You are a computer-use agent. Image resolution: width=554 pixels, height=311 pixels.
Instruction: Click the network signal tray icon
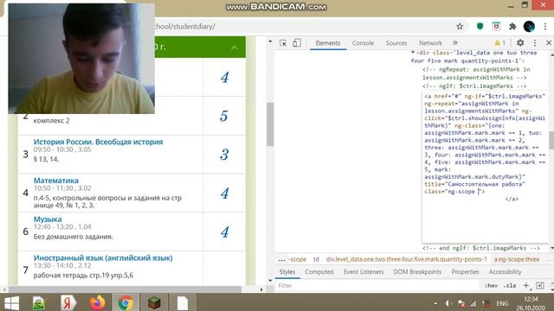pyautogui.click(x=473, y=303)
